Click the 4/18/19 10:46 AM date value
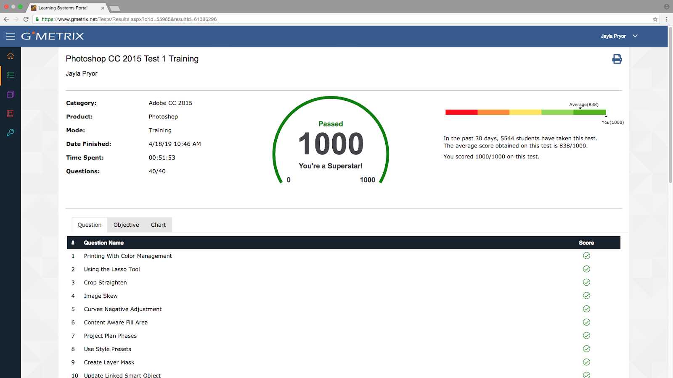673x378 pixels. pyautogui.click(x=175, y=144)
